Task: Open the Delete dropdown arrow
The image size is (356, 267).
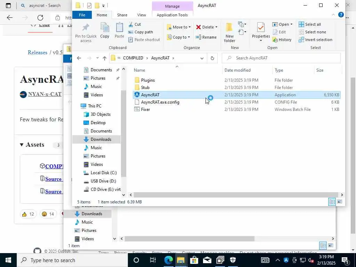Action: [x=216, y=27]
